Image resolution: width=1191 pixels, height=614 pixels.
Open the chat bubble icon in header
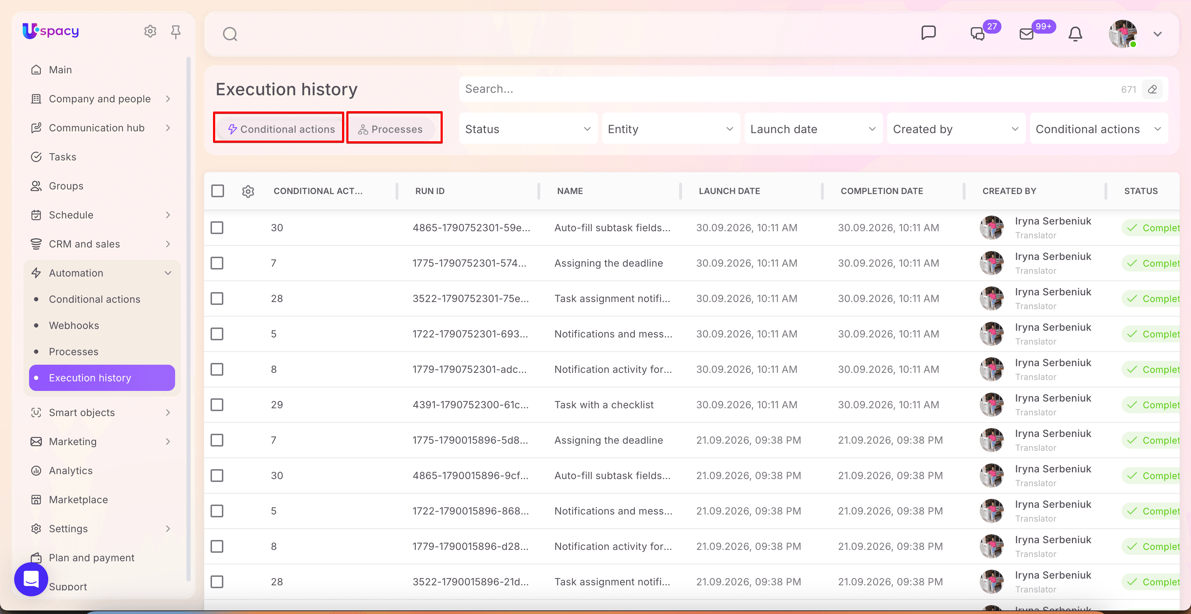(x=928, y=33)
